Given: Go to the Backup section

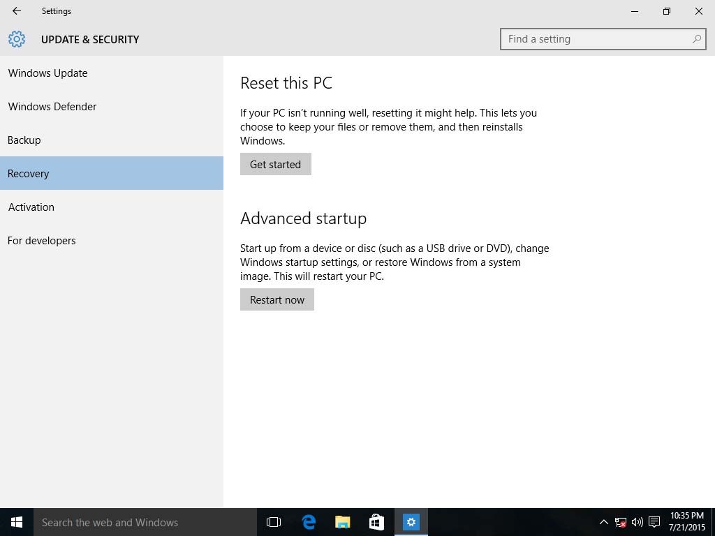Looking at the screenshot, I should (x=24, y=140).
